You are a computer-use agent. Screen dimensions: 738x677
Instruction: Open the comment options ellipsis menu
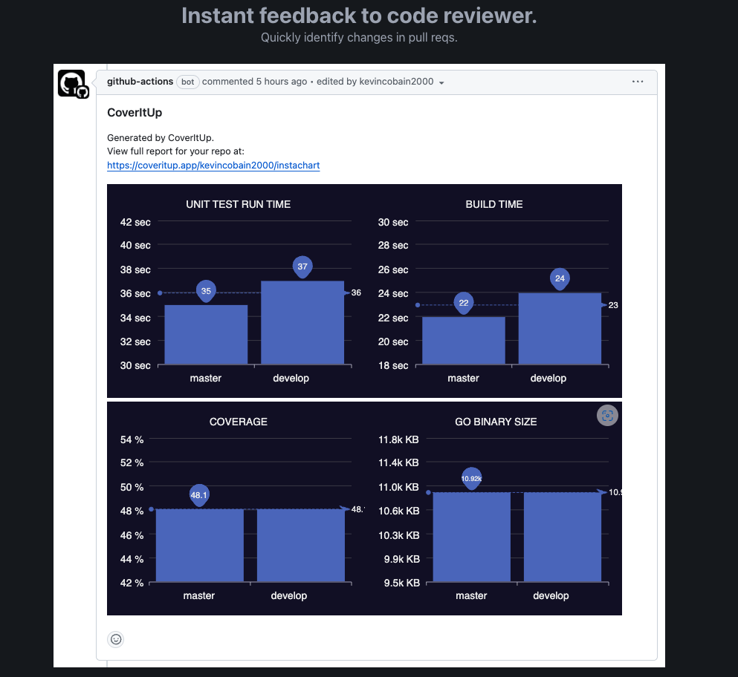click(637, 82)
